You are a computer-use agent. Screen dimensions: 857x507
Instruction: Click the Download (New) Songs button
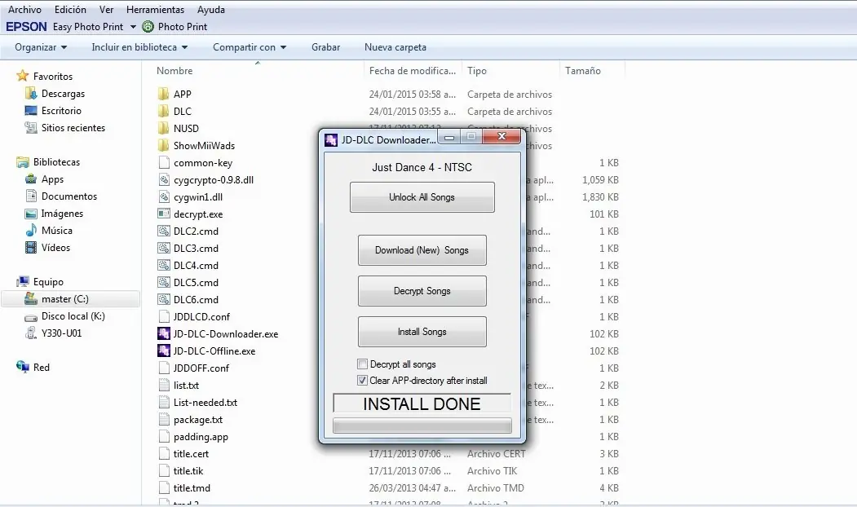pos(422,250)
